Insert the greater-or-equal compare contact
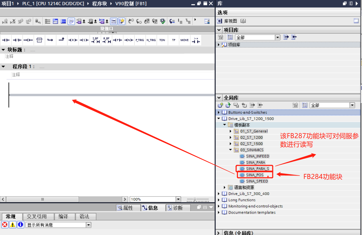Screen dimensions: 362x235 coord(196,40)
